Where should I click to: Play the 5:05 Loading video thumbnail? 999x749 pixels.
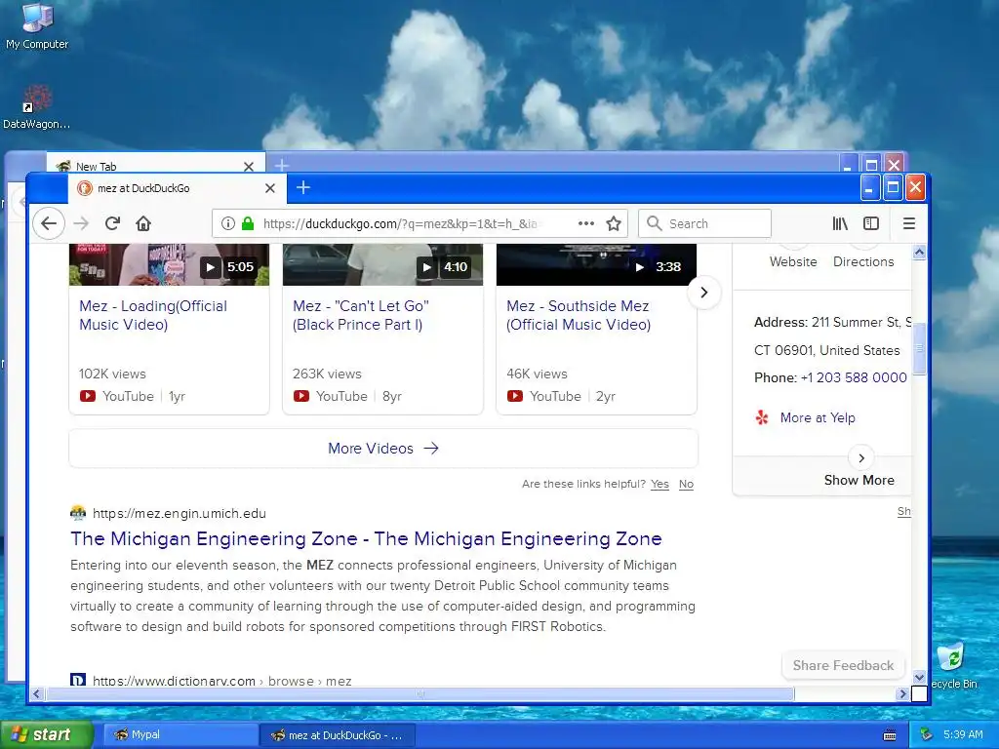point(169,264)
